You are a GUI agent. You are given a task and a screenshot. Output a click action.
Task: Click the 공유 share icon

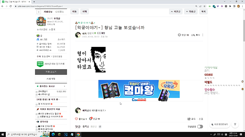[x=189, y=119]
